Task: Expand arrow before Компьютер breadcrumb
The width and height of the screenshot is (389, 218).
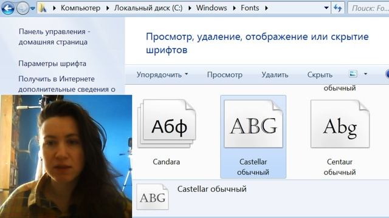Action: click(x=54, y=8)
